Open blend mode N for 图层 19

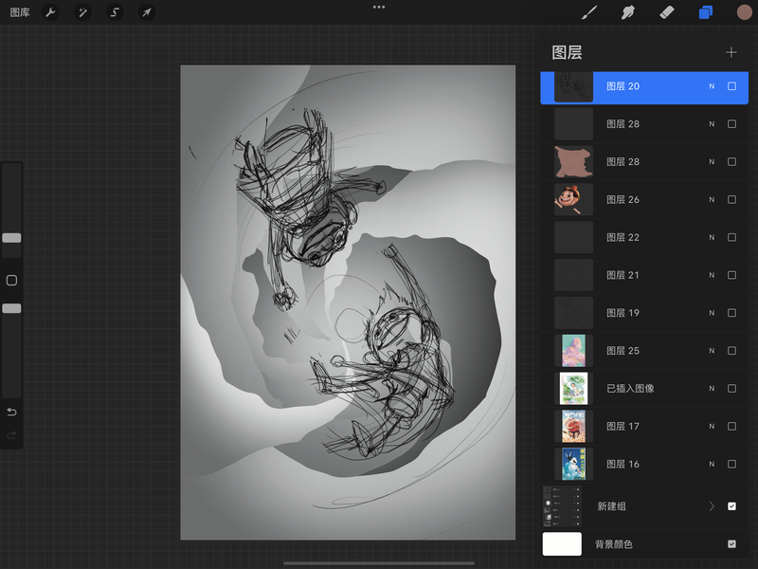[712, 313]
